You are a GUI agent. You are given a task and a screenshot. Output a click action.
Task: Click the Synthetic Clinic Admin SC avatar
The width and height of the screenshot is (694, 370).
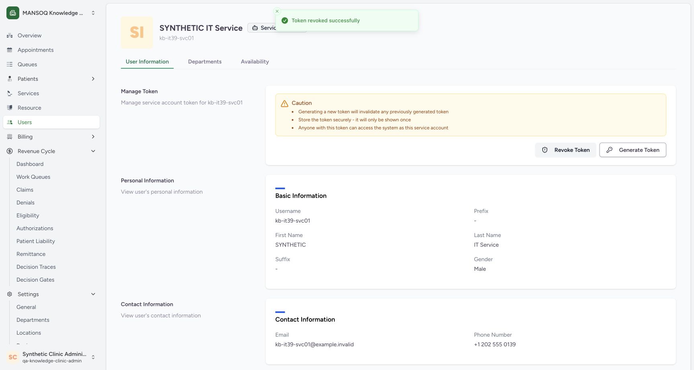(13, 357)
